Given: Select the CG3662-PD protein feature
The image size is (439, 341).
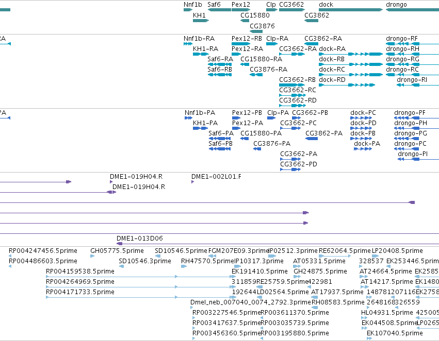Looking at the screenshot, I should 290,170.
